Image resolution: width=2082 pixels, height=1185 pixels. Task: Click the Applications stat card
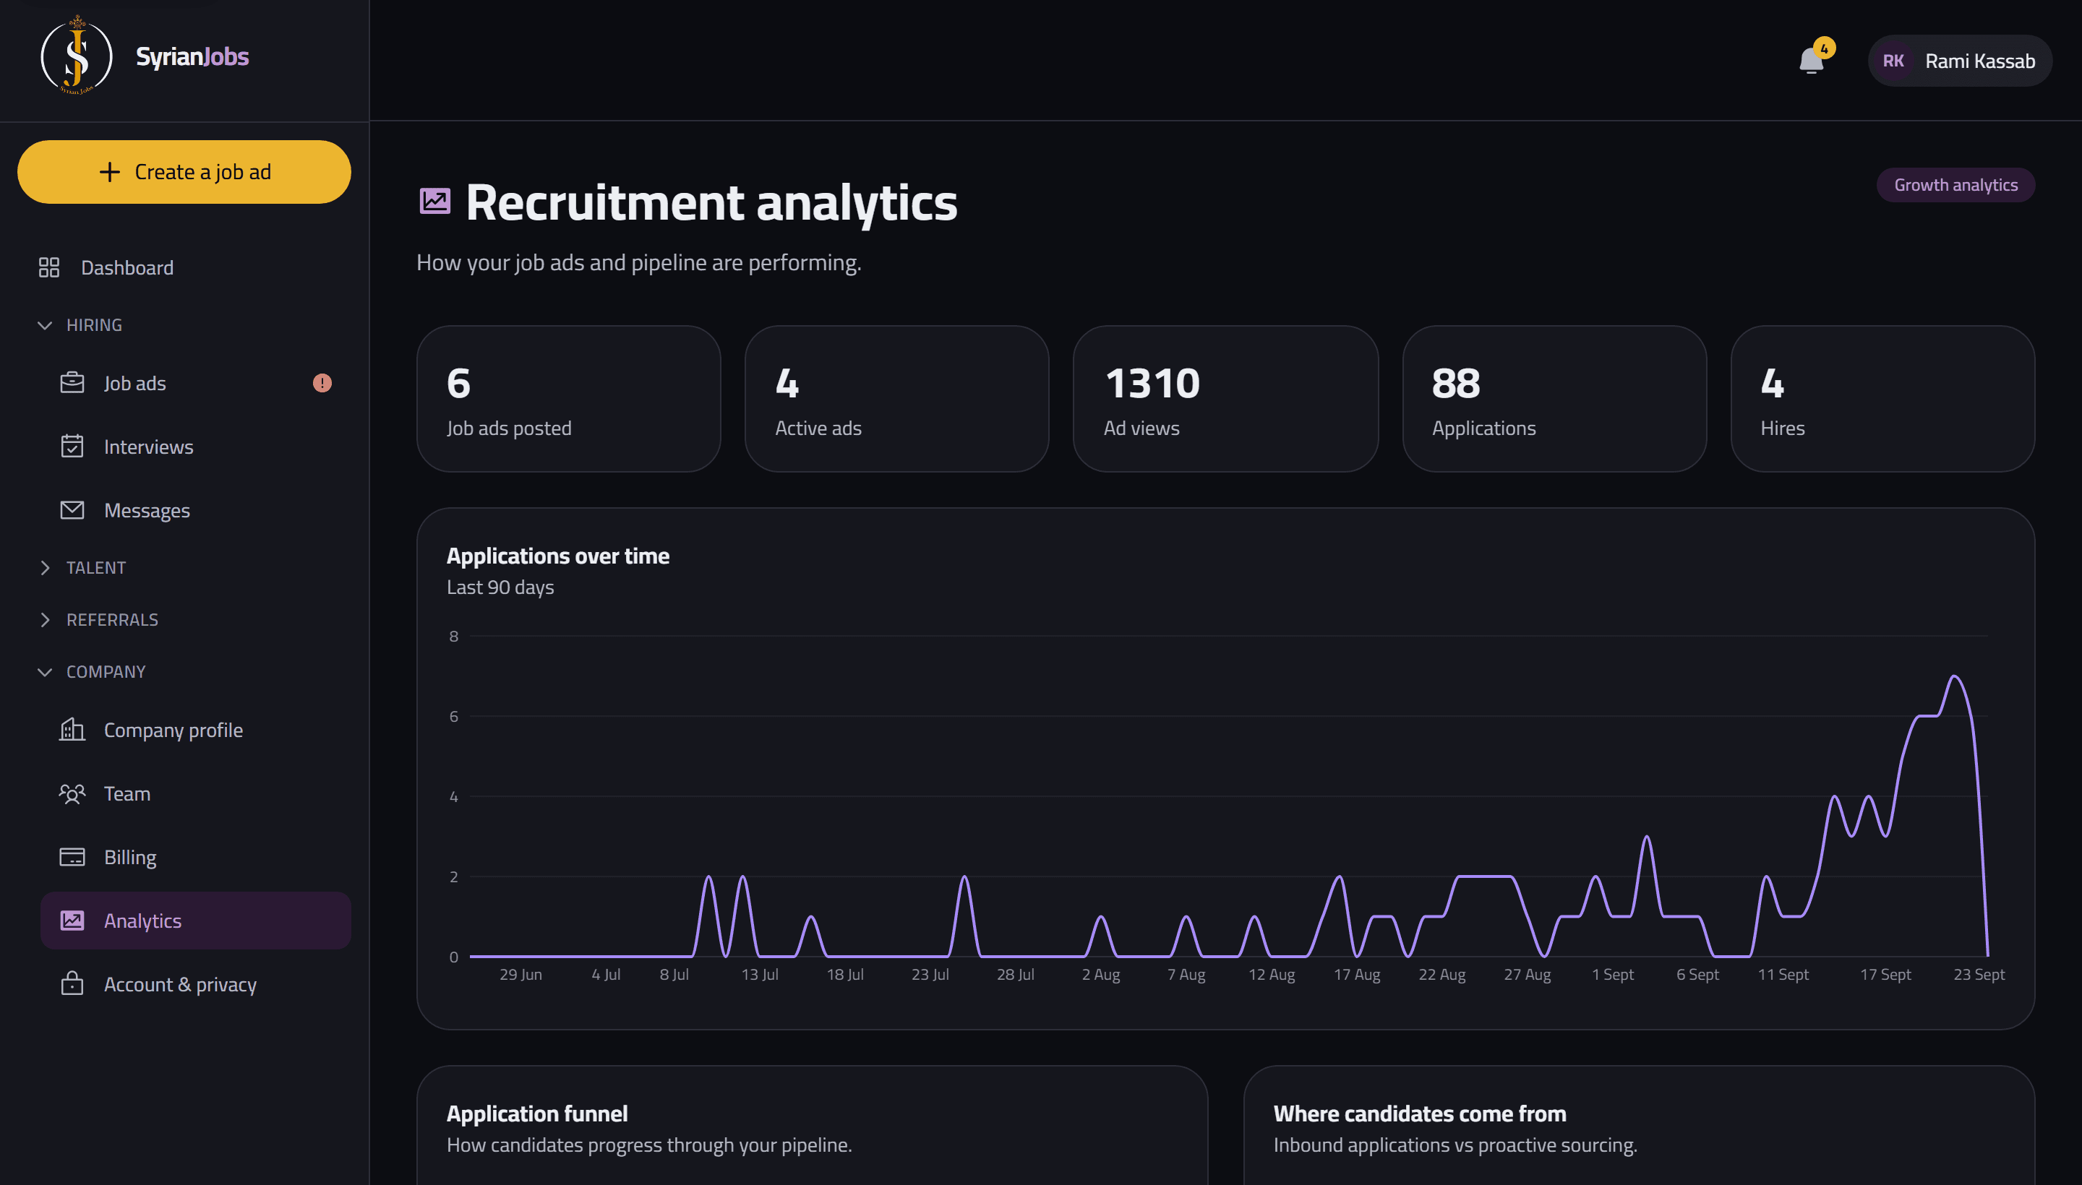click(x=1554, y=399)
